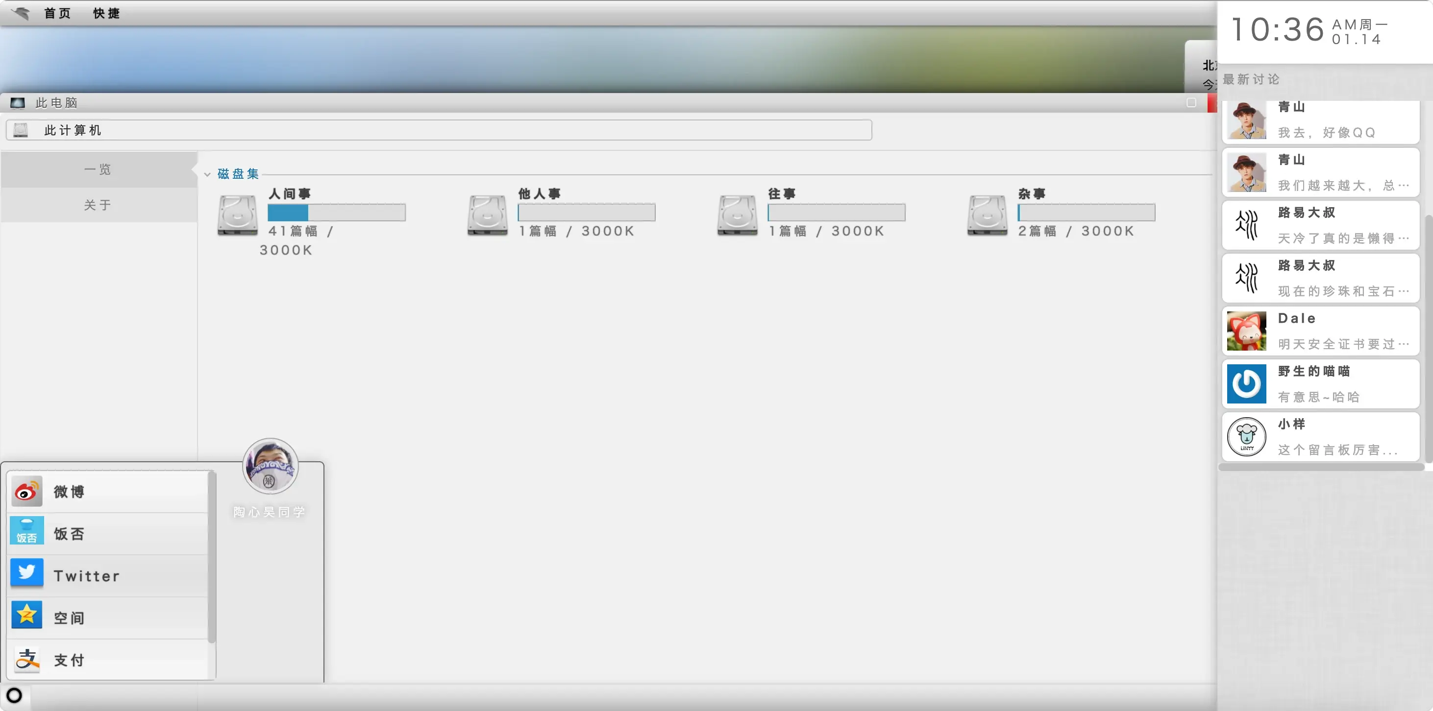Click the 此计算机 address bar
The height and width of the screenshot is (711, 1433).
pos(439,130)
